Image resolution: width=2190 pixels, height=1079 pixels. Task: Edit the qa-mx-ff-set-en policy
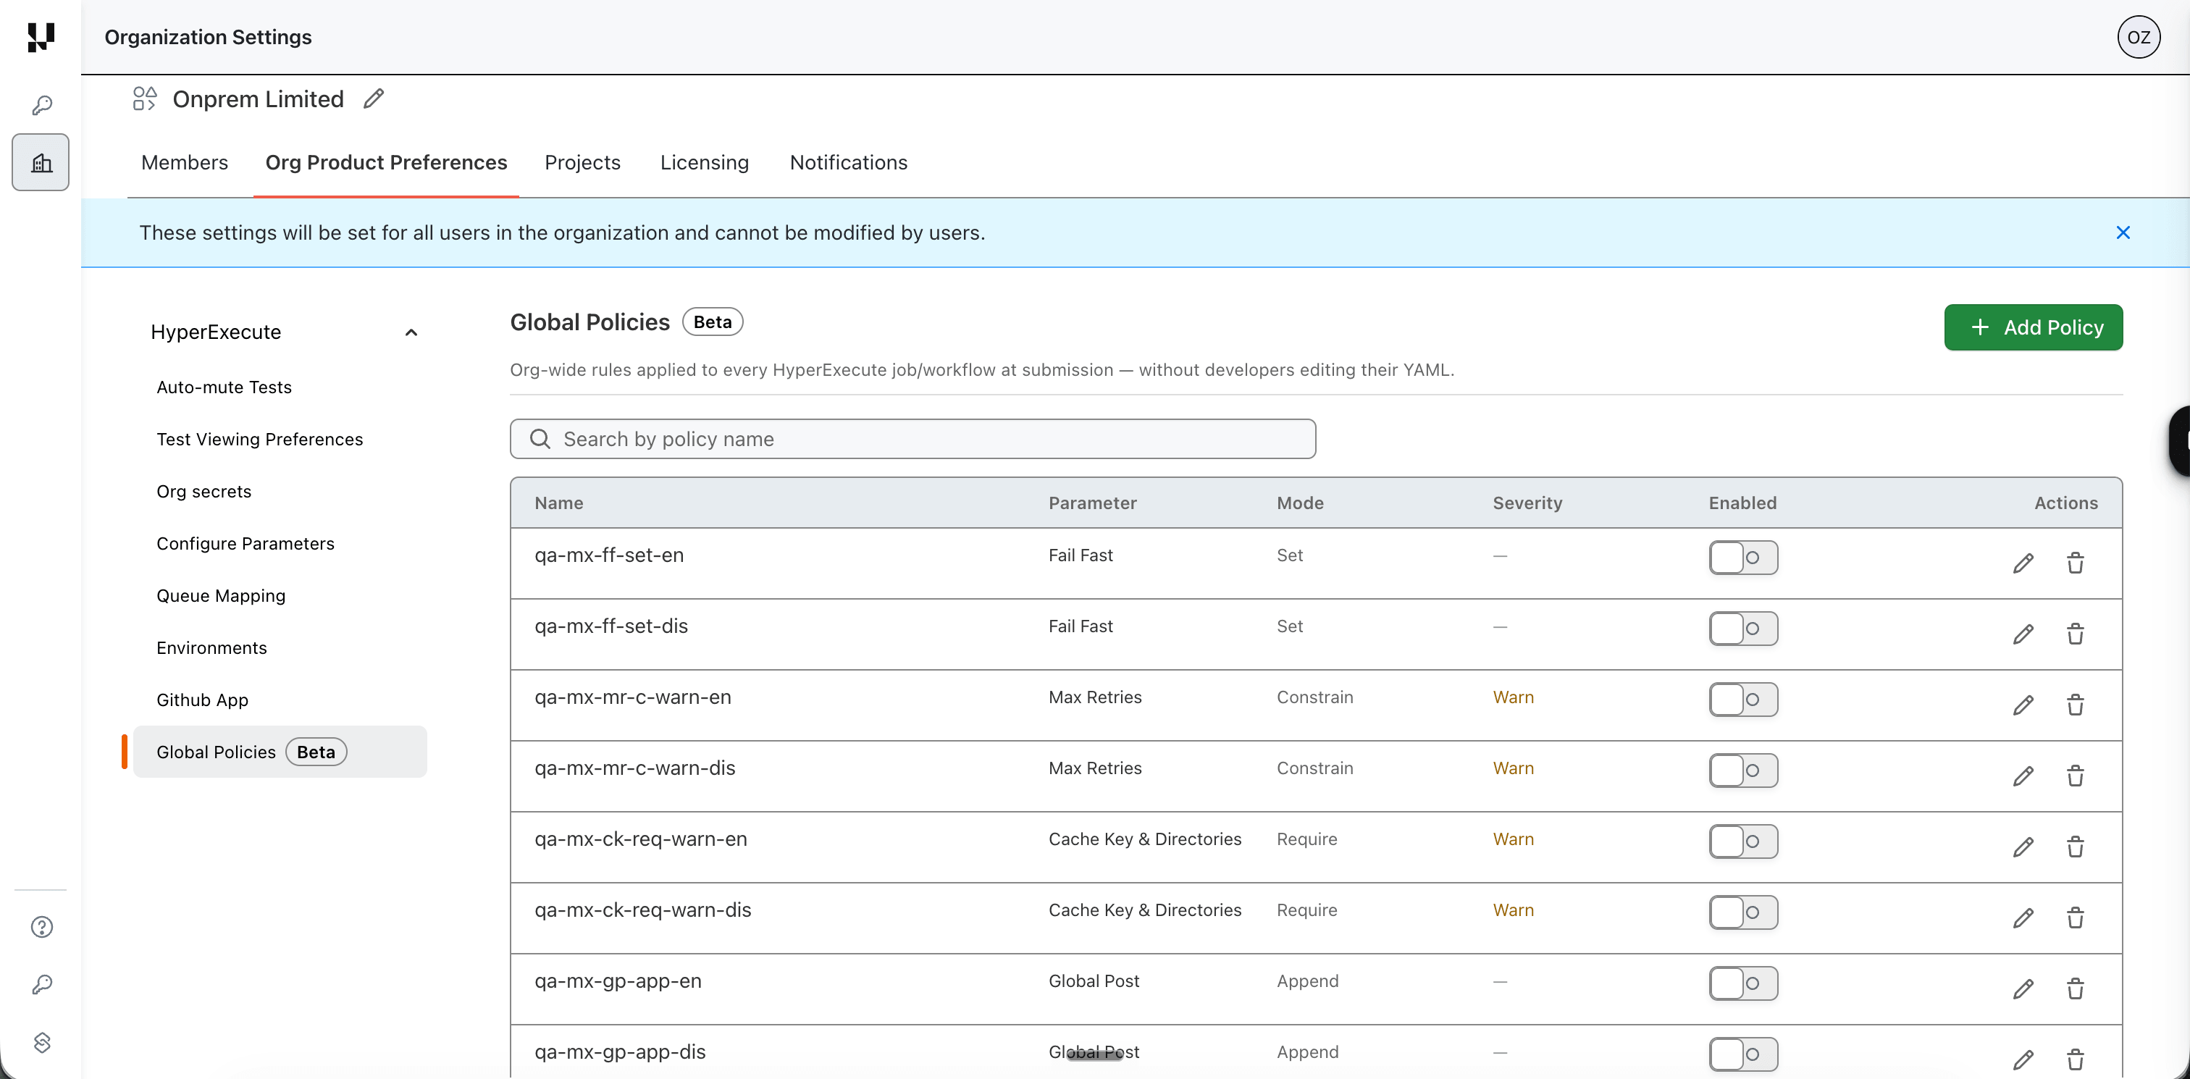click(x=2023, y=563)
